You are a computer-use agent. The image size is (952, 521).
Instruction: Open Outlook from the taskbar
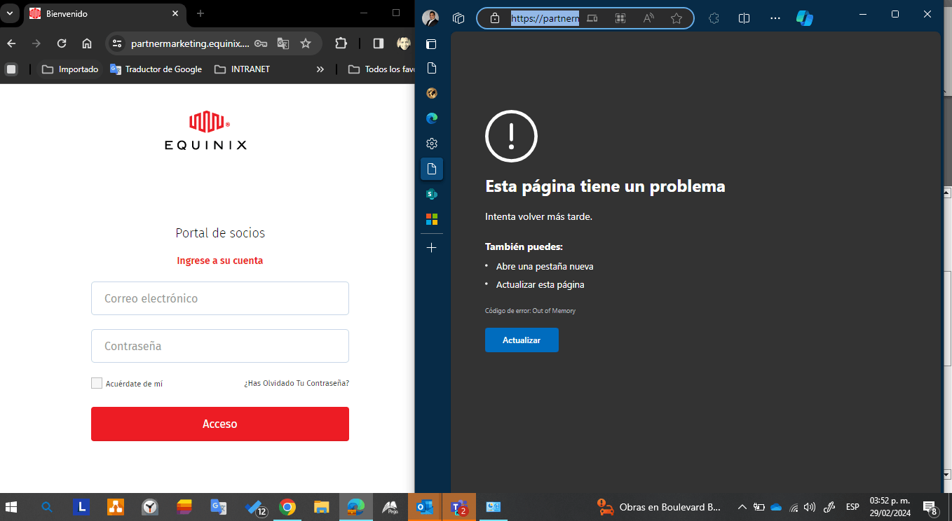[425, 507]
